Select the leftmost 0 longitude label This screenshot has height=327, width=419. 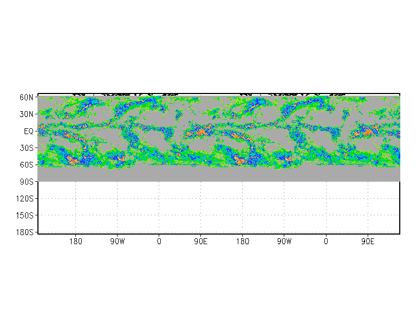(x=159, y=242)
